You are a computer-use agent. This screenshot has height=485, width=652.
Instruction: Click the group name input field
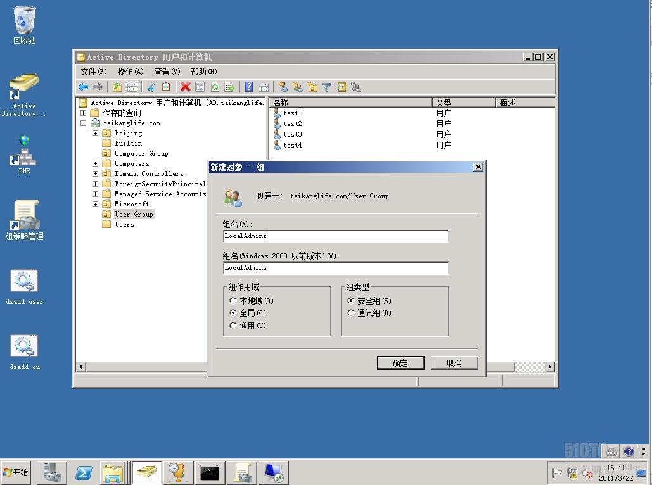[336, 236]
